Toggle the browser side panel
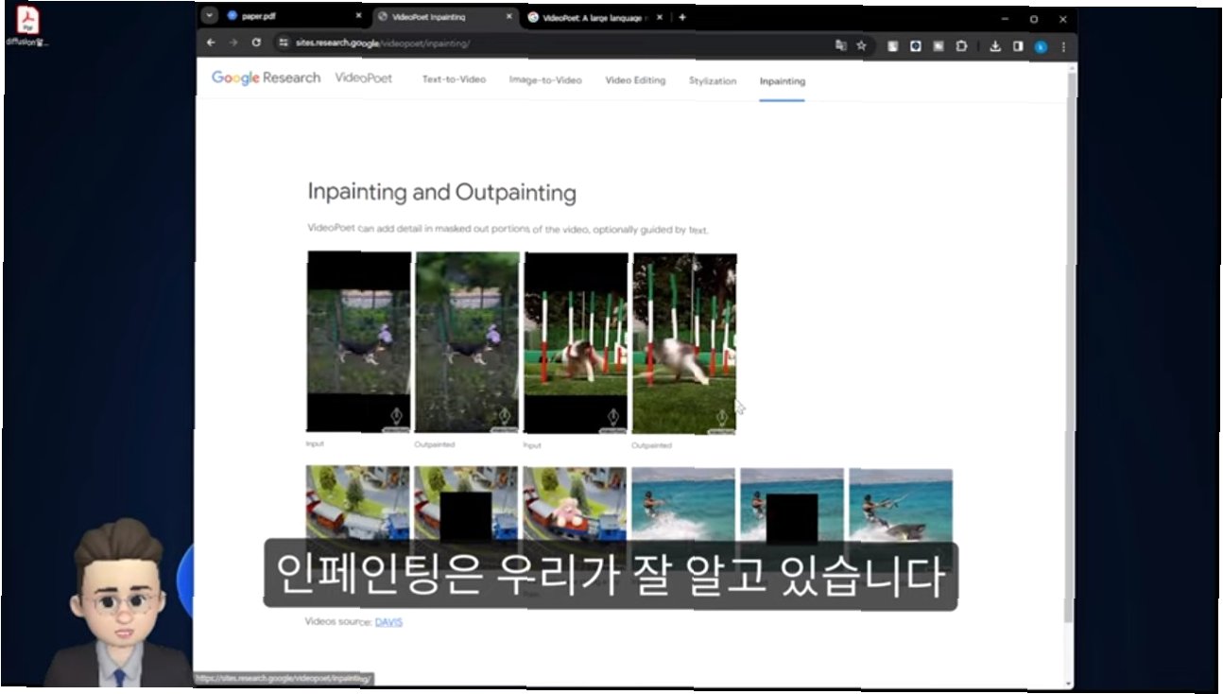The width and height of the screenshot is (1223, 694). point(1018,45)
